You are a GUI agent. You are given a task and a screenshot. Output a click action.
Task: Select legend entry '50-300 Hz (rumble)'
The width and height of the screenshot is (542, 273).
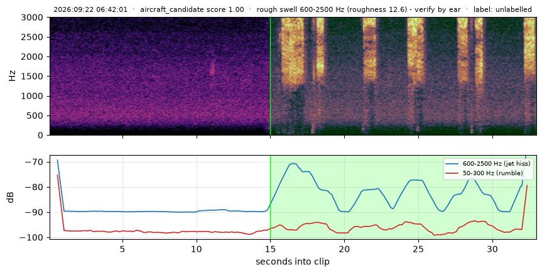point(492,173)
